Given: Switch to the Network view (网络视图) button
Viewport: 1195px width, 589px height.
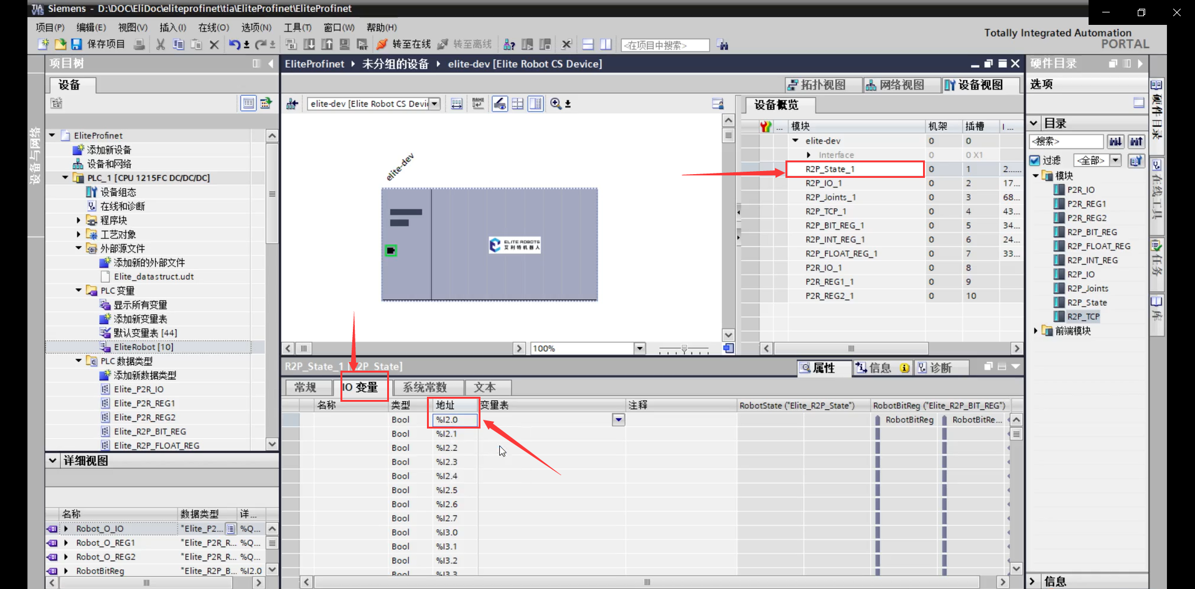Looking at the screenshot, I should pos(895,85).
